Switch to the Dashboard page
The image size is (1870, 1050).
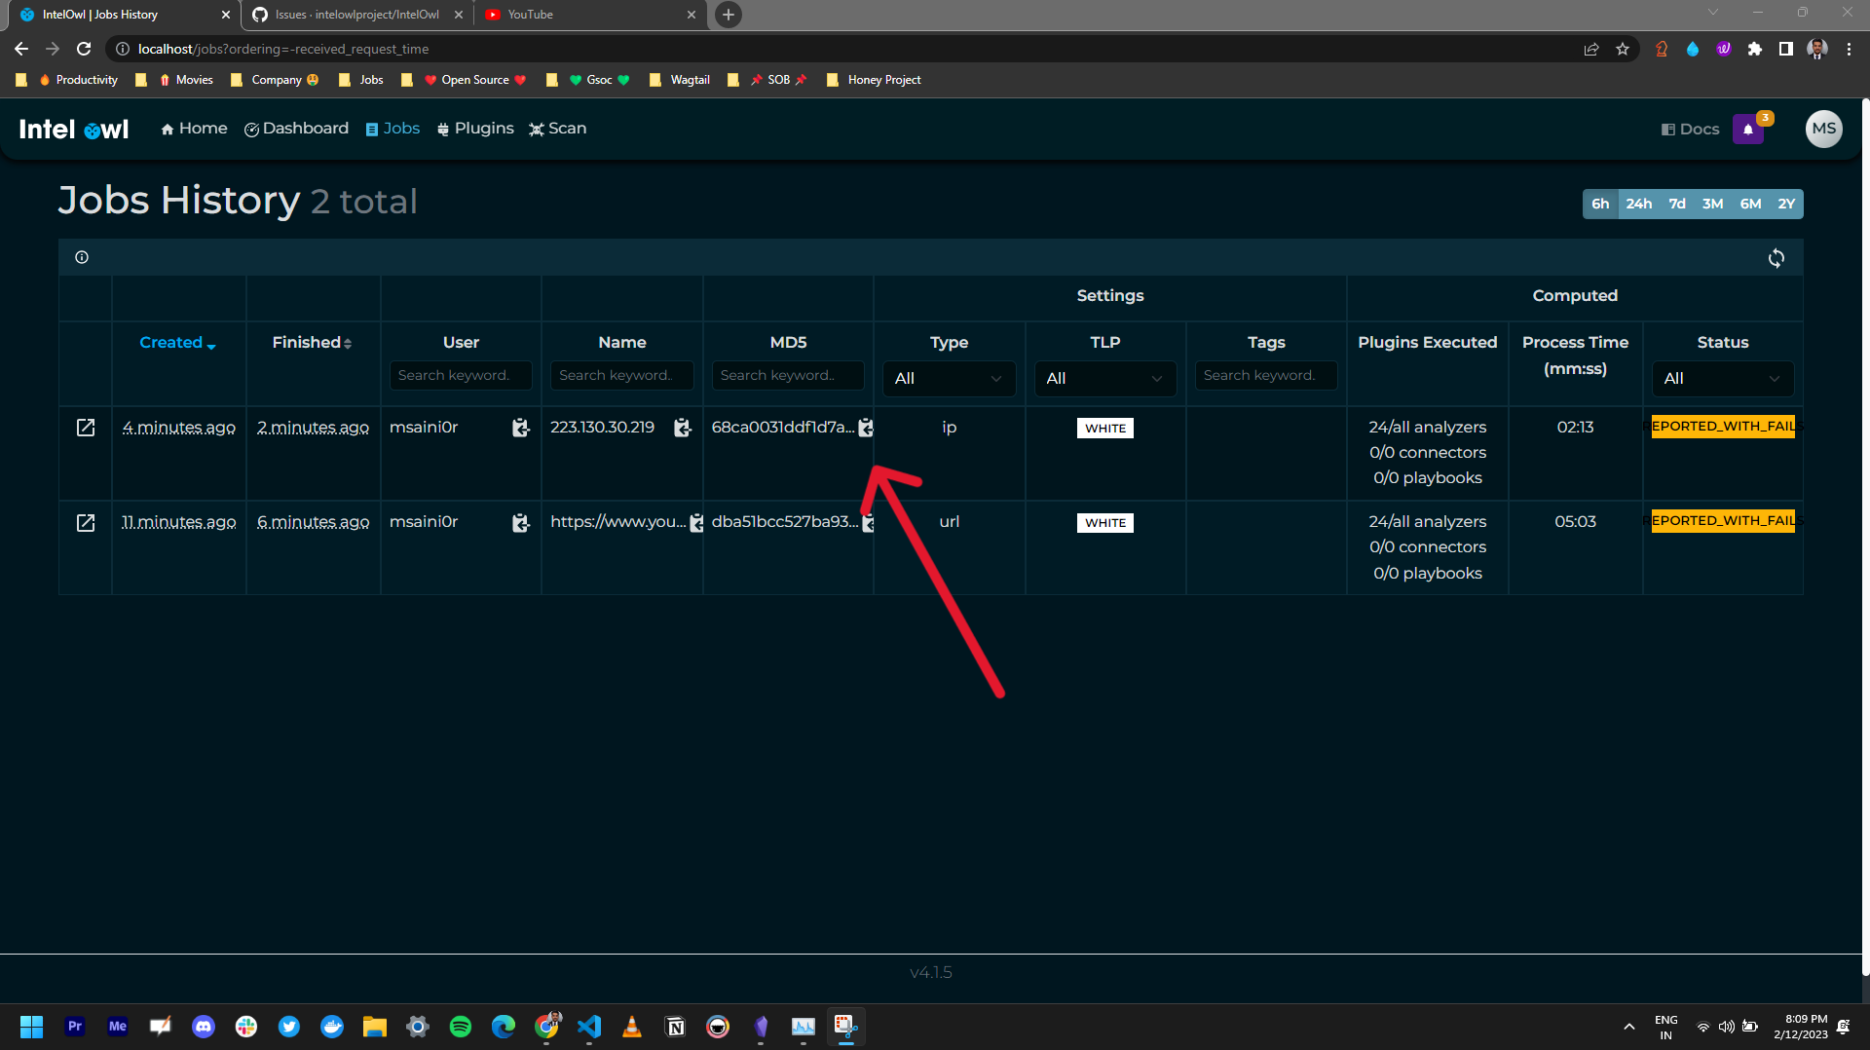tap(296, 128)
